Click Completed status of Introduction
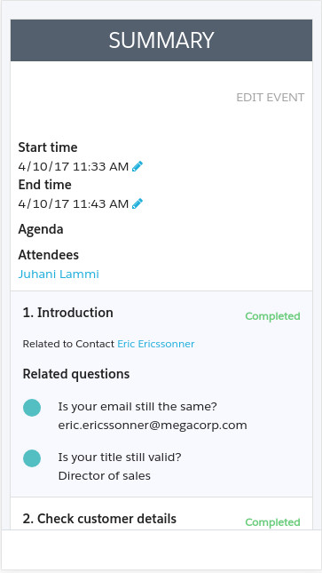 tap(272, 316)
